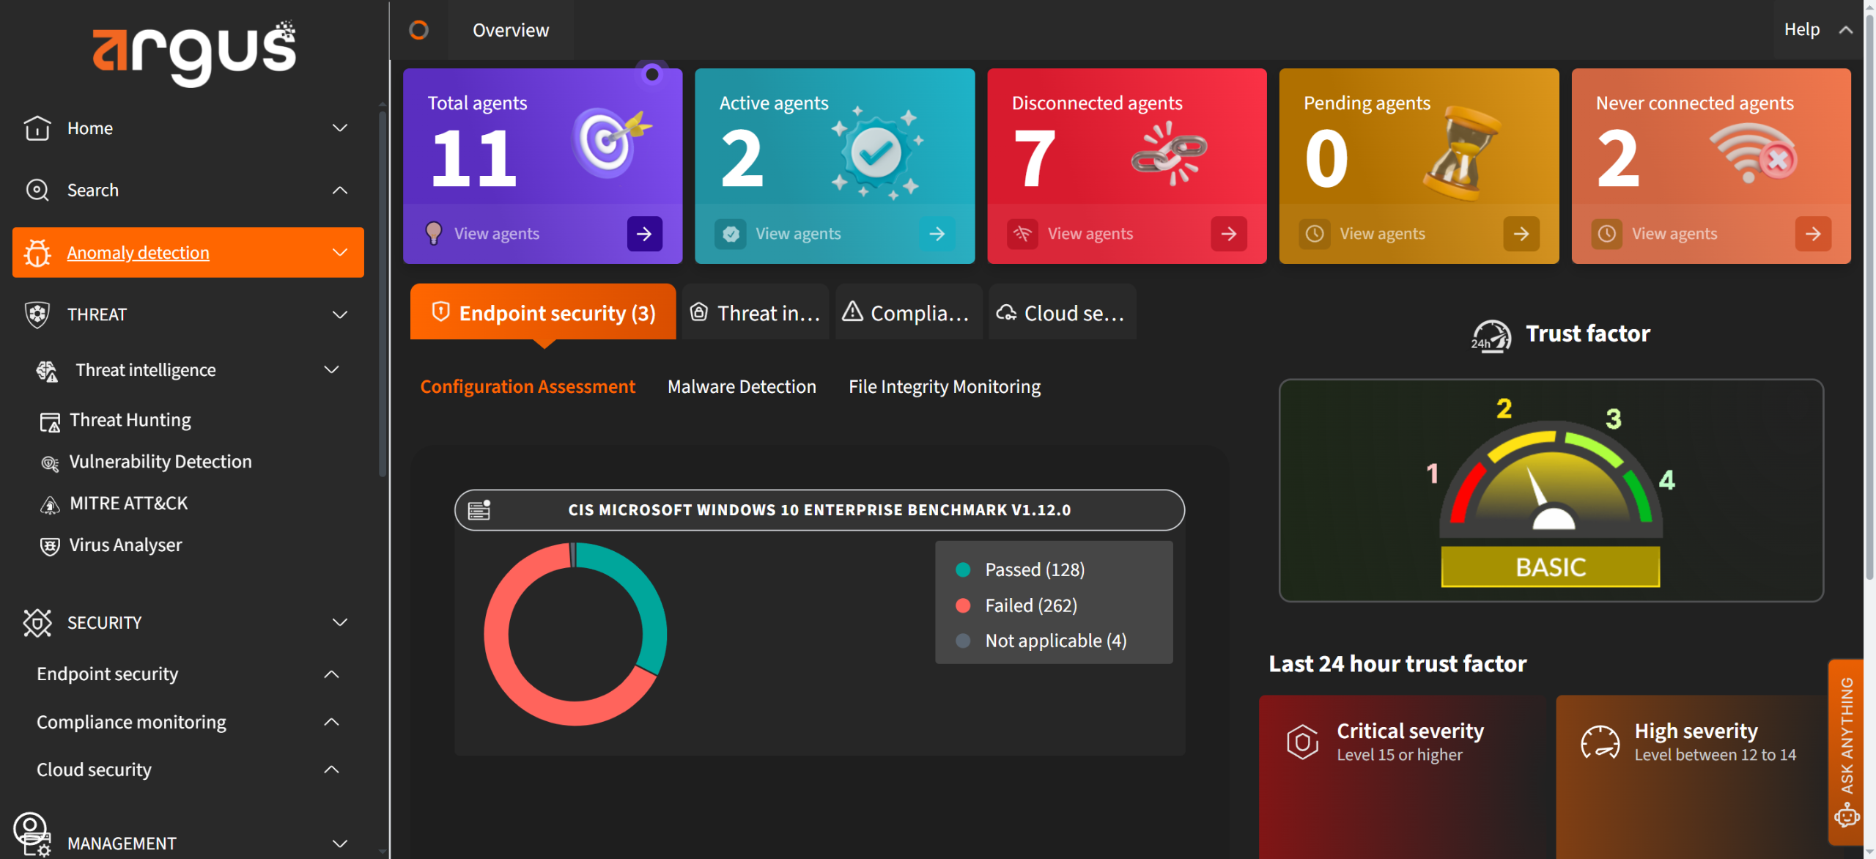
Task: Click the Virus Analyser shield icon
Action: (x=49, y=546)
